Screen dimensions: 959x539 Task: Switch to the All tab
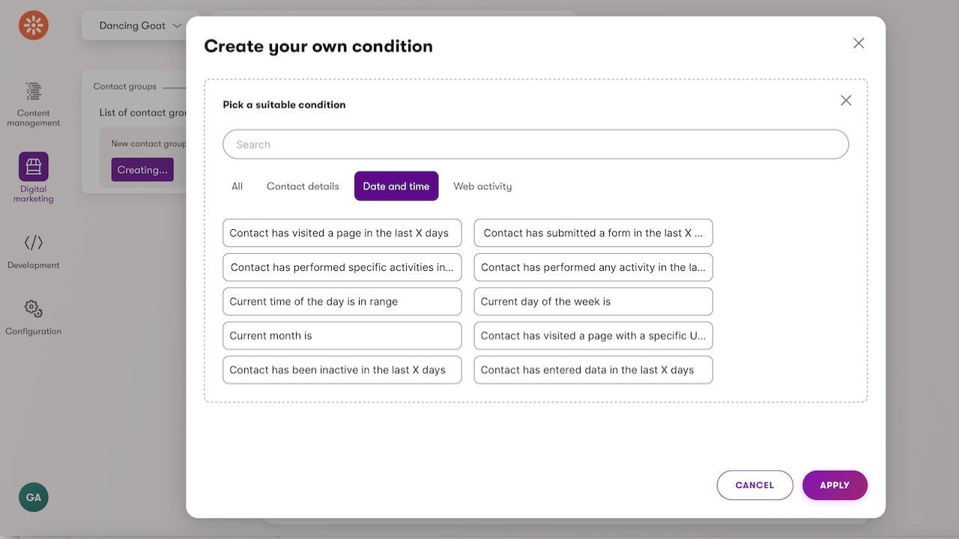point(237,186)
